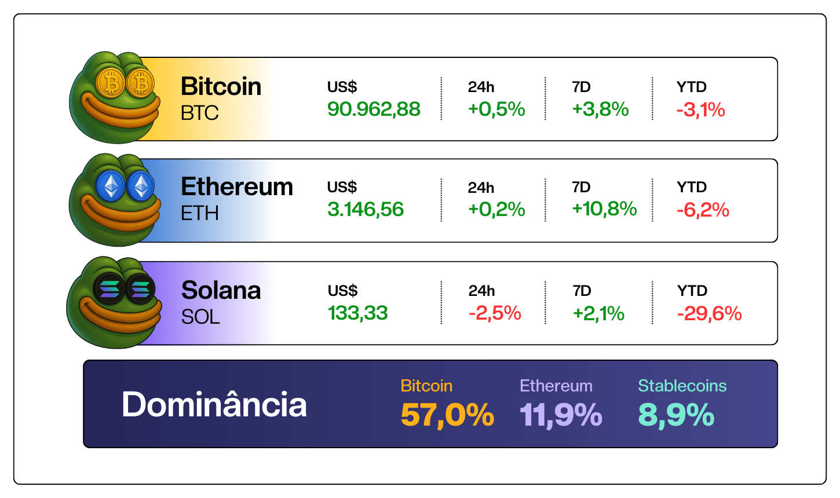Viewport: 840px width, 498px height.
Task: Click Solana YTD value -29,6%
Action: pyautogui.click(x=709, y=314)
